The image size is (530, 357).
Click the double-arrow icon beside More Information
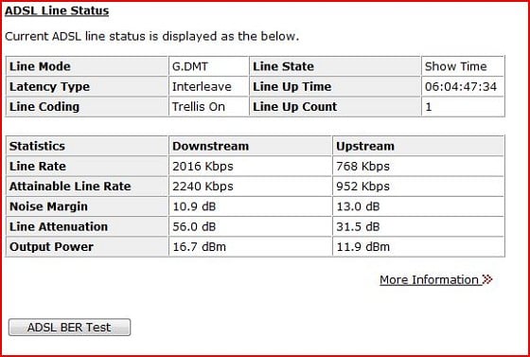(x=487, y=279)
